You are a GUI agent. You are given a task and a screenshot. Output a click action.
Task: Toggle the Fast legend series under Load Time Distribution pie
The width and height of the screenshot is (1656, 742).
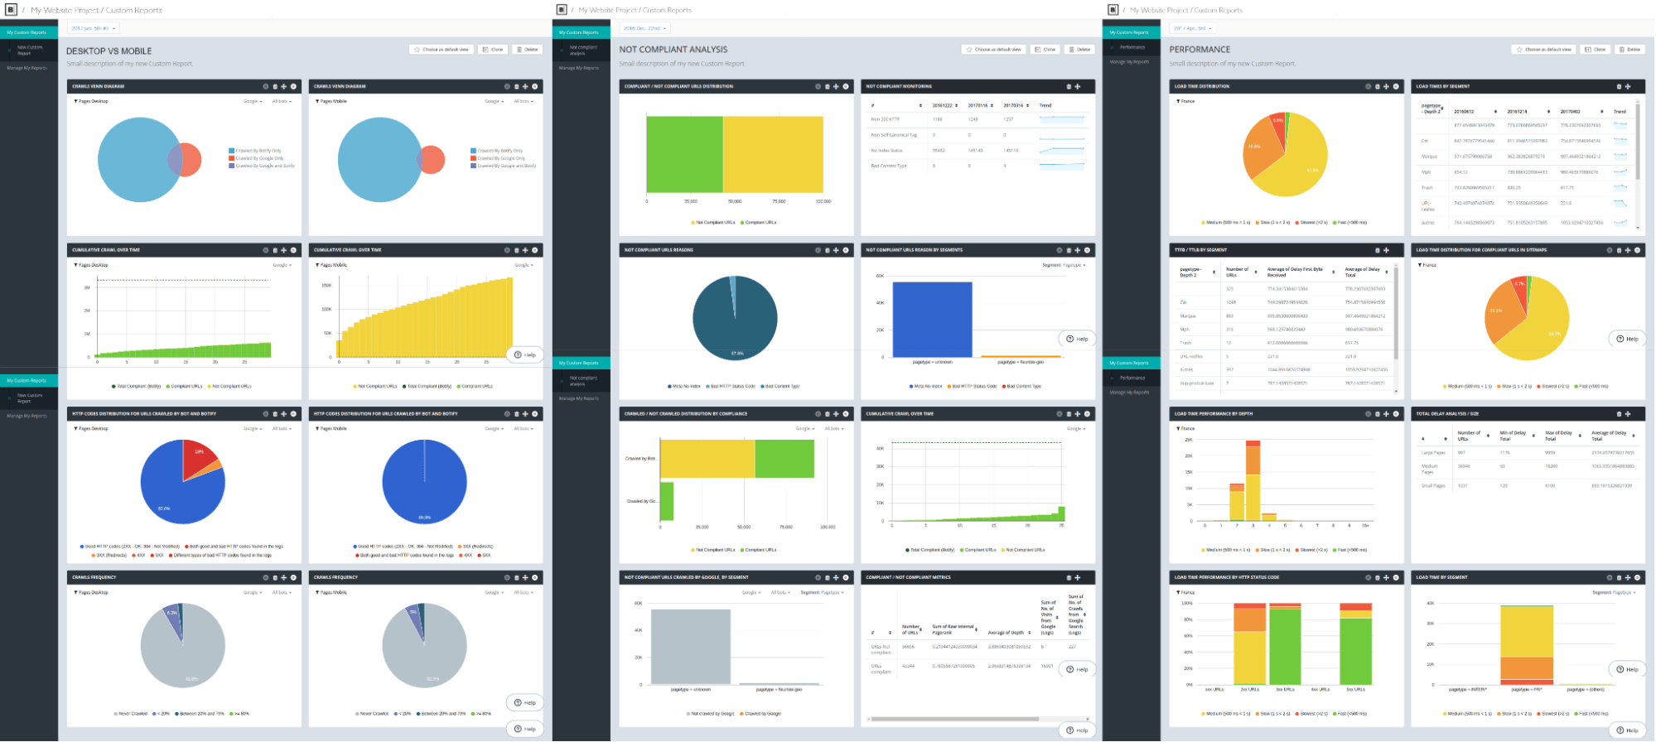click(1350, 222)
